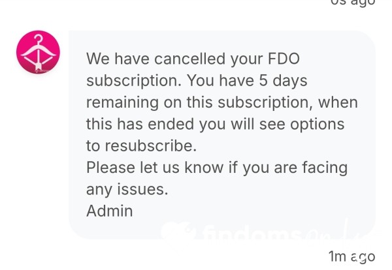Click the 'any issues.' text line
This screenshot has height=270, width=392.
[x=127, y=190]
